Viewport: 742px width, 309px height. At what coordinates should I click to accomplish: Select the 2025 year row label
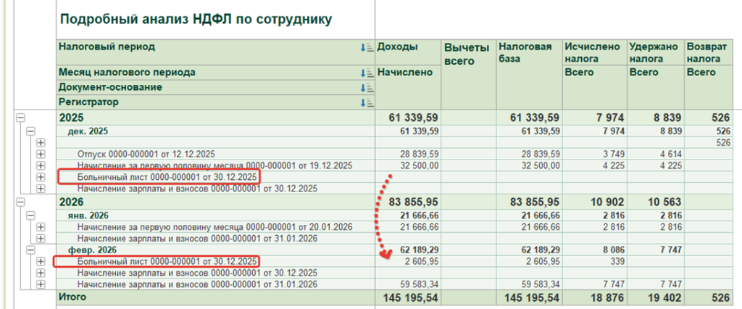pos(71,118)
